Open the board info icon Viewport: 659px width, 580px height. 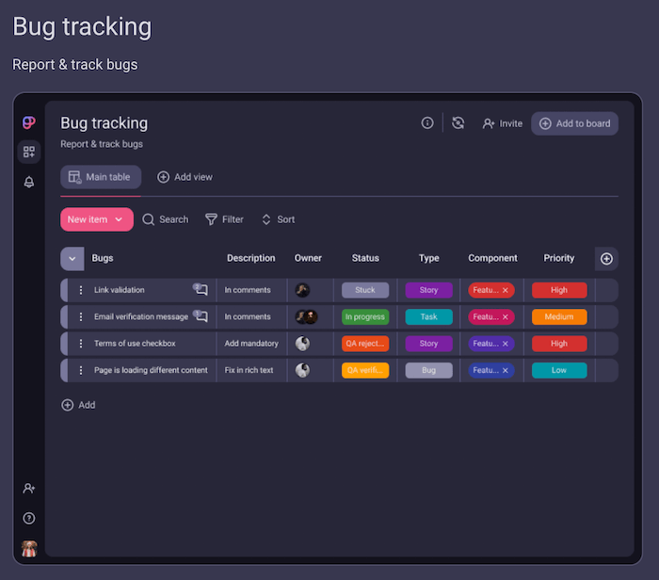[427, 123]
